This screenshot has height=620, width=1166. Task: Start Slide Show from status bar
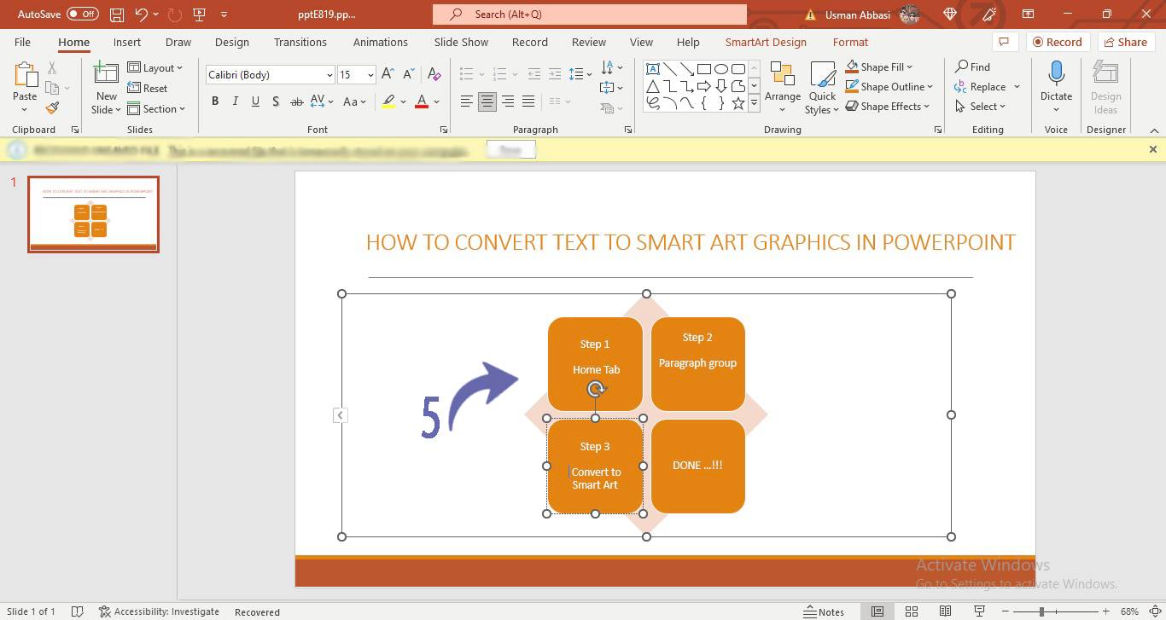(x=979, y=611)
